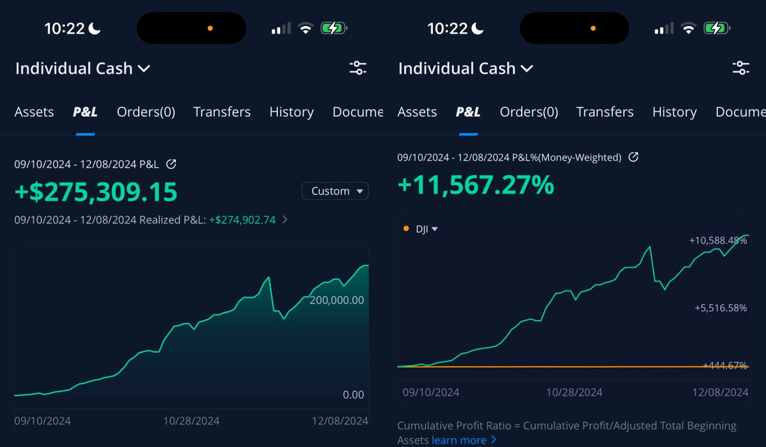Image resolution: width=766 pixels, height=447 pixels.
Task: Tap the +10,588.48% axis label
Action: pyautogui.click(x=718, y=240)
